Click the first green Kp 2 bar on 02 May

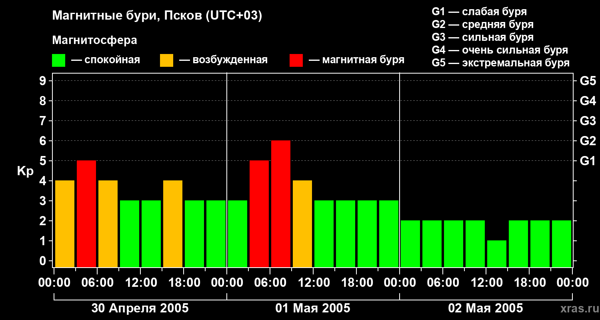[410, 244]
